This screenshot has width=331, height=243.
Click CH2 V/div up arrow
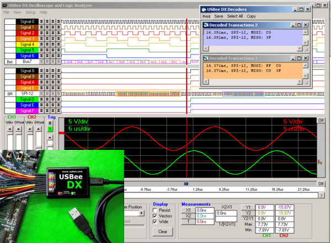pos(30,129)
